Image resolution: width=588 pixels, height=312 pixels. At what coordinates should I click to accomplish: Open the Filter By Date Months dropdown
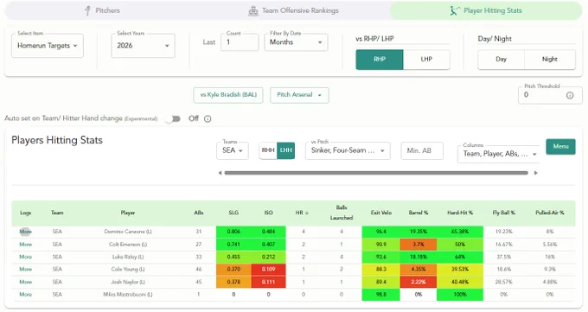(x=296, y=42)
